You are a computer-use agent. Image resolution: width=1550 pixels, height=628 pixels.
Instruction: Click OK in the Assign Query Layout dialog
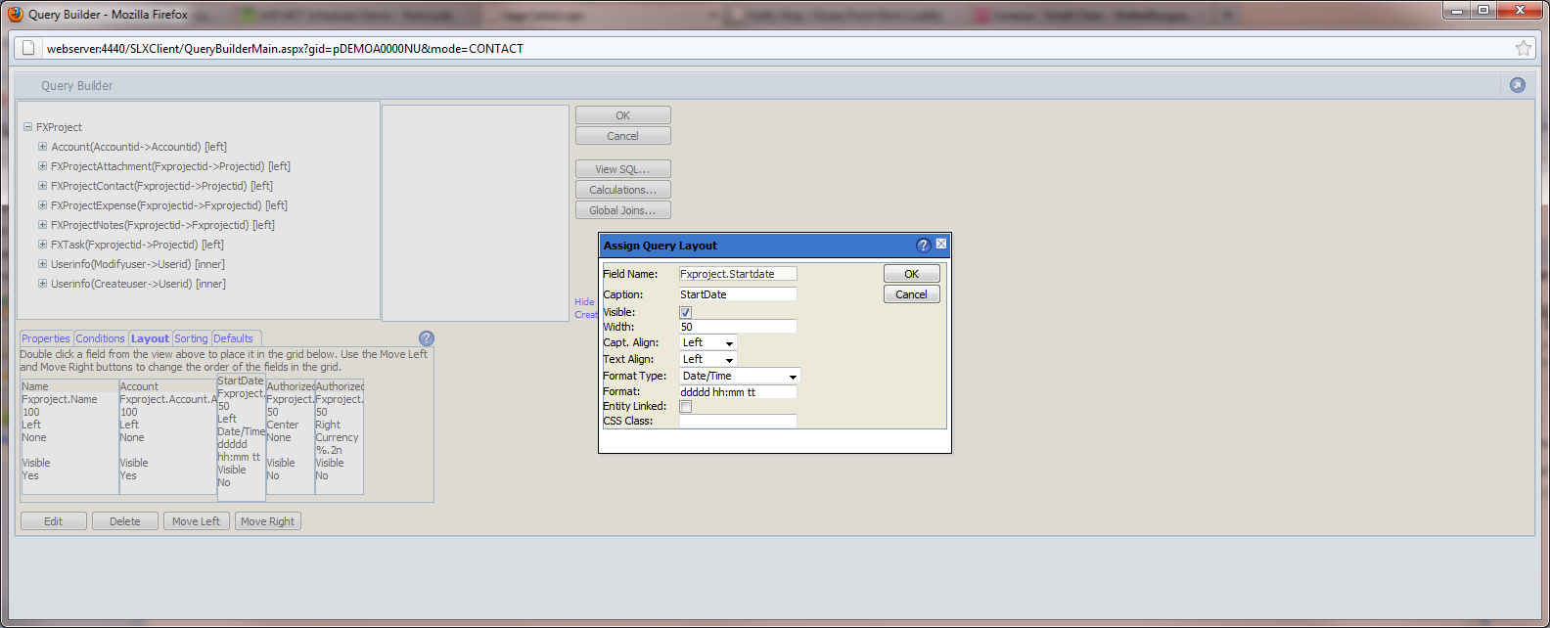pyautogui.click(x=911, y=274)
